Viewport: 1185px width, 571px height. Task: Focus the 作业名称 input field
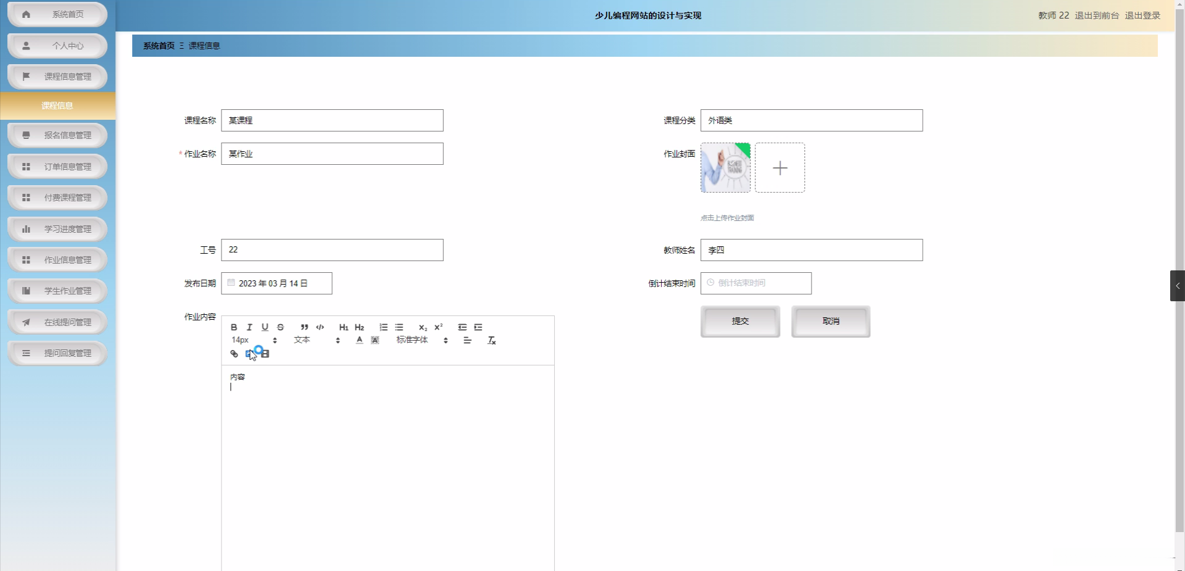click(332, 154)
